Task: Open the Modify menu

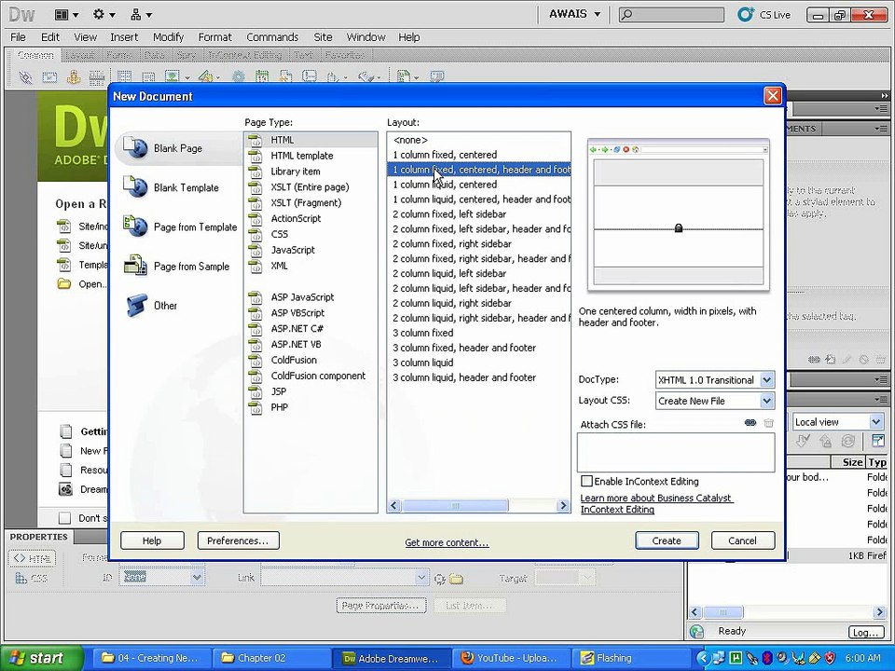Action: click(168, 37)
